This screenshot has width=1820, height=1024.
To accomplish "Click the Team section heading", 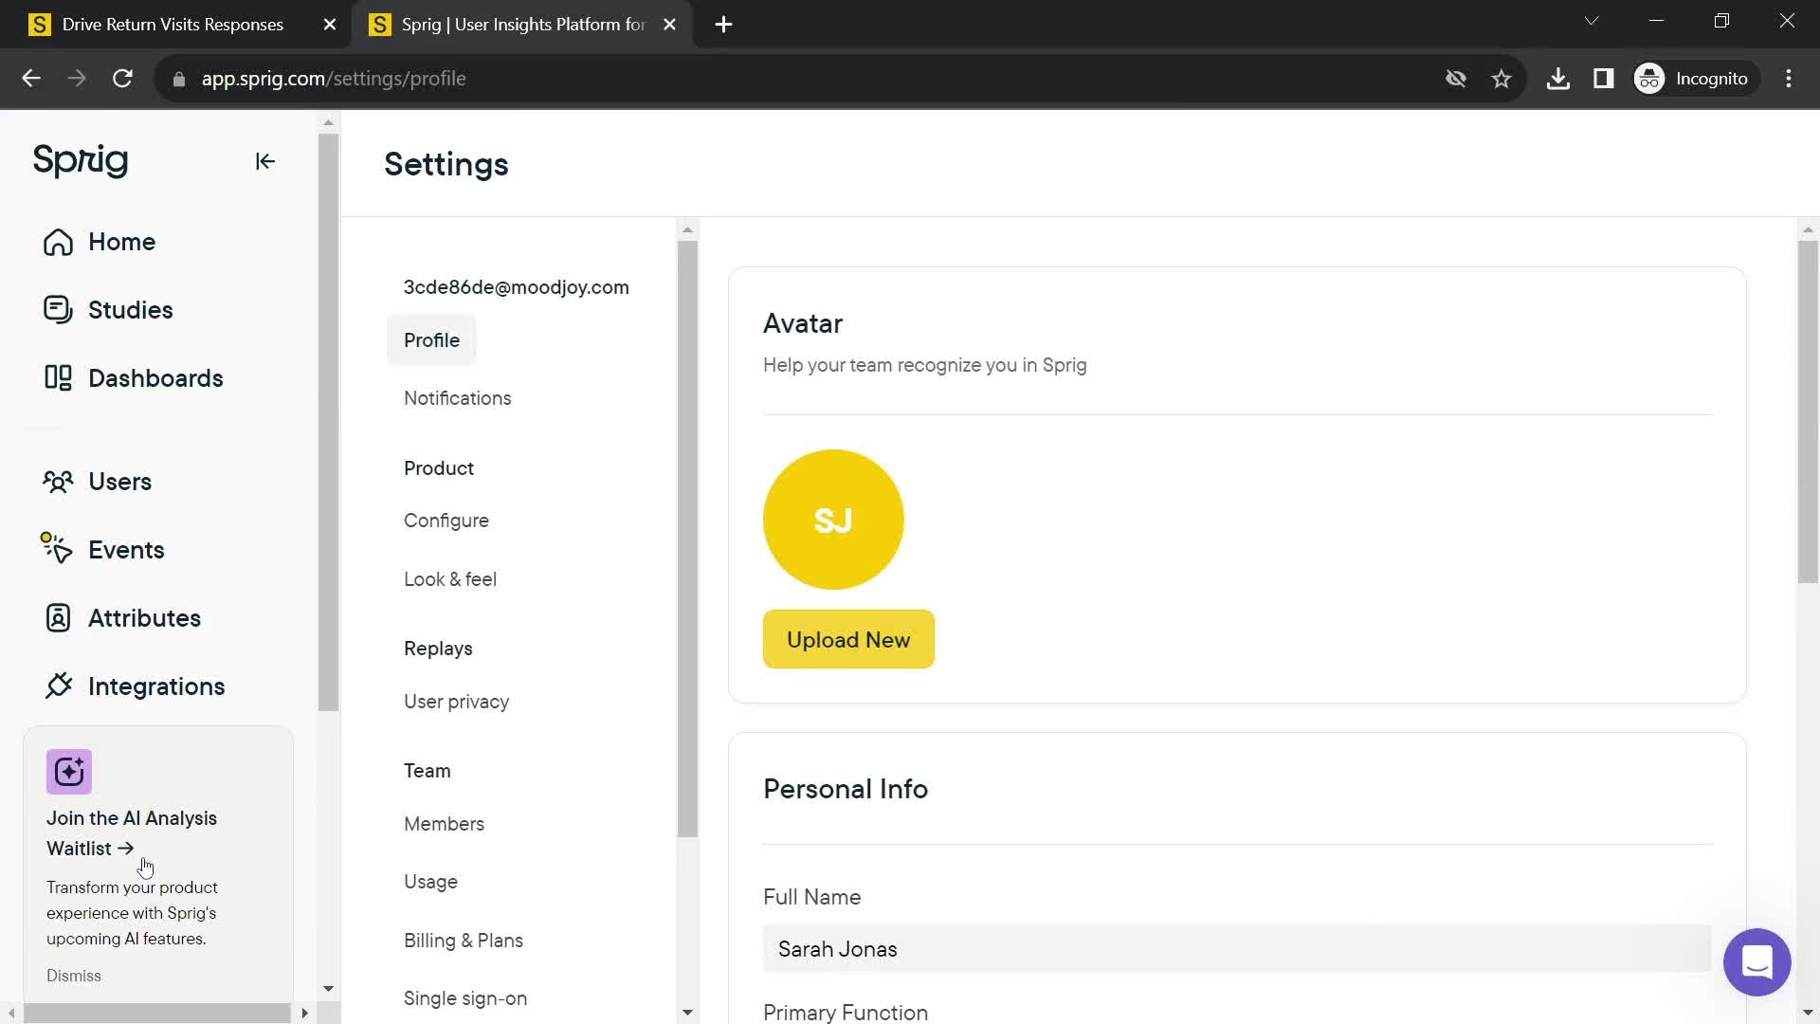I will [428, 771].
